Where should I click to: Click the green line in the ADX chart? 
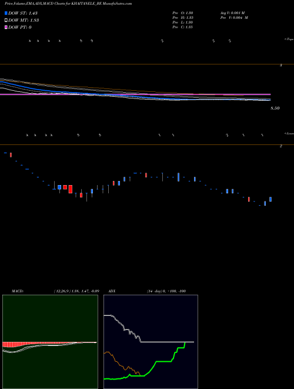[x=163, y=362]
